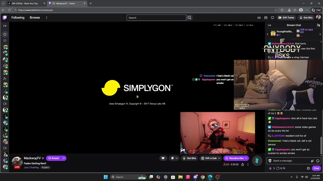Add this page to Edge favorites star
The width and height of the screenshot is (323, 181).
pos(276,10)
